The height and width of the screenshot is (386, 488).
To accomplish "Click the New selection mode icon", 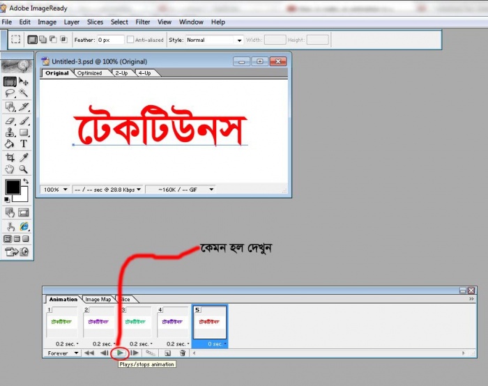I will point(32,40).
